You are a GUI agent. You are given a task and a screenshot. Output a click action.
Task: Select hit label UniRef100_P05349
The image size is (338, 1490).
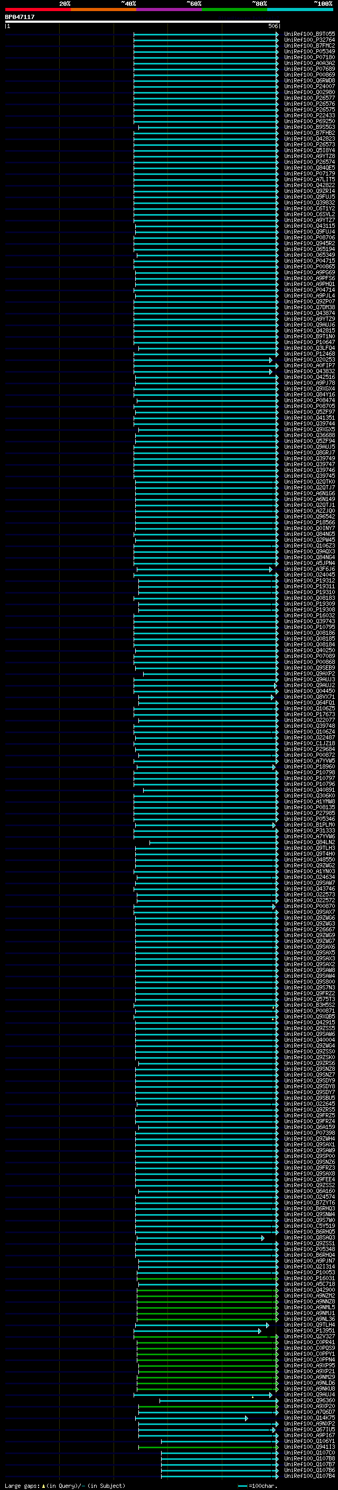pyautogui.click(x=309, y=51)
